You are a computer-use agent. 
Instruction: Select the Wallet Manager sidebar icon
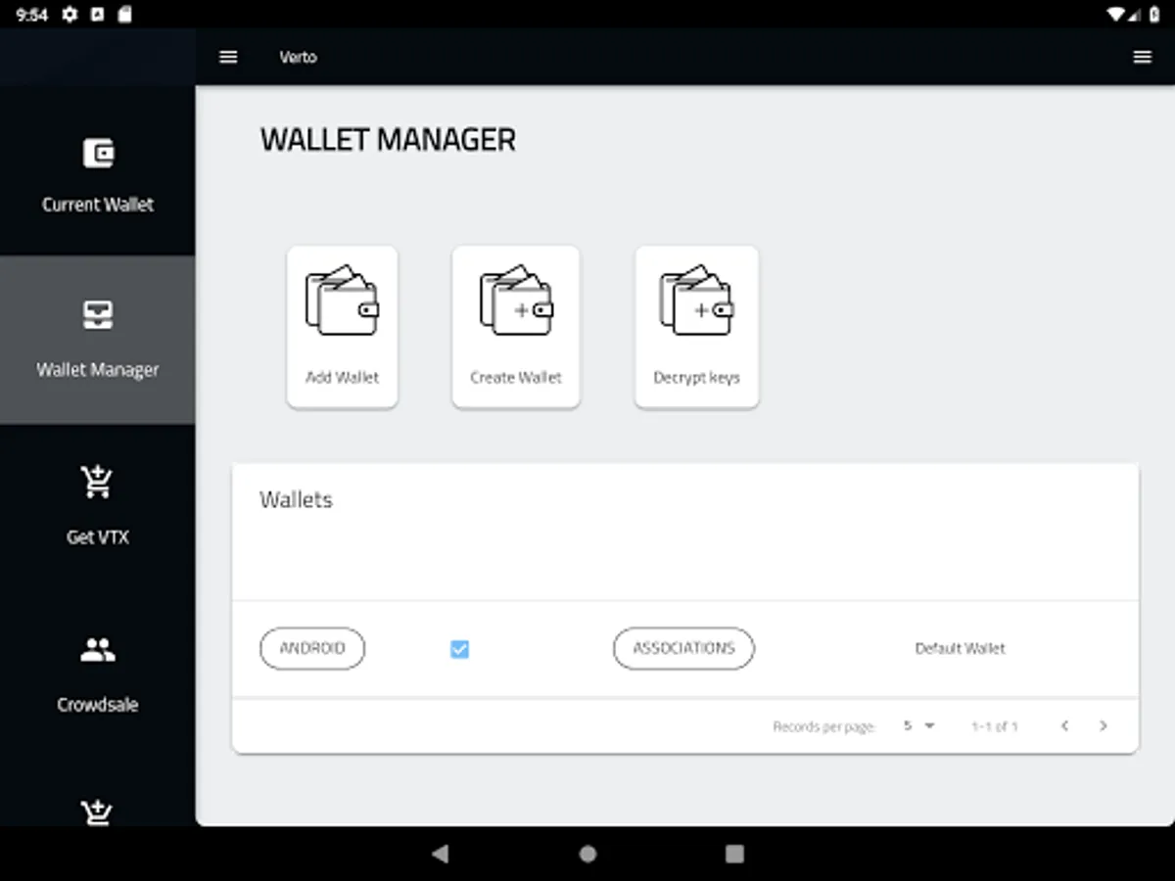click(98, 315)
